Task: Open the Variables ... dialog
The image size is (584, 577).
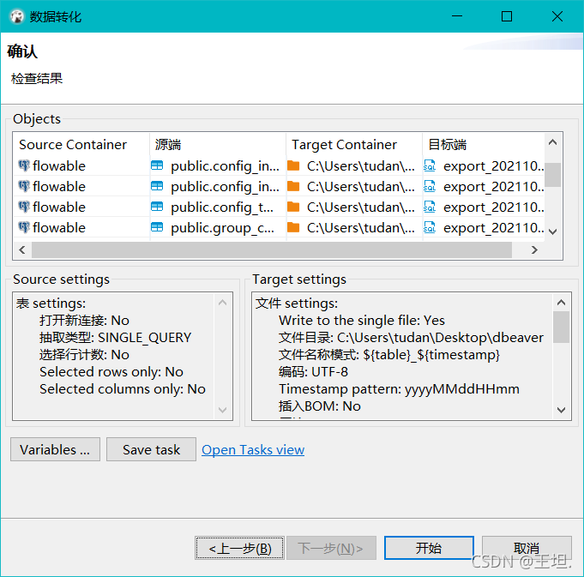Action: (55, 449)
